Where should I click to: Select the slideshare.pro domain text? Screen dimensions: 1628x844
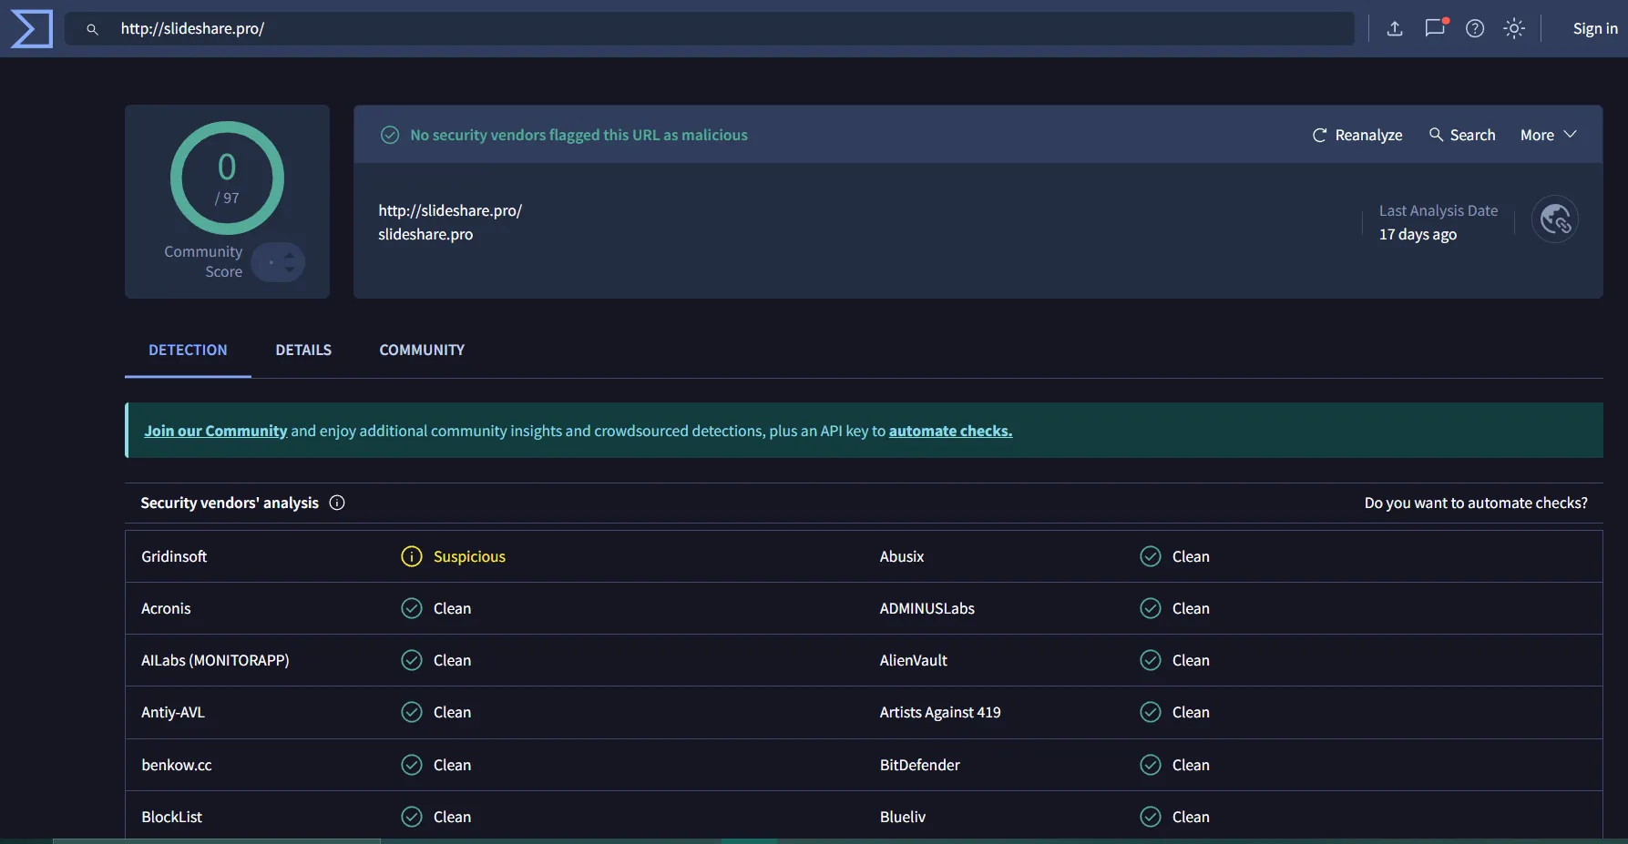pyautogui.click(x=425, y=234)
